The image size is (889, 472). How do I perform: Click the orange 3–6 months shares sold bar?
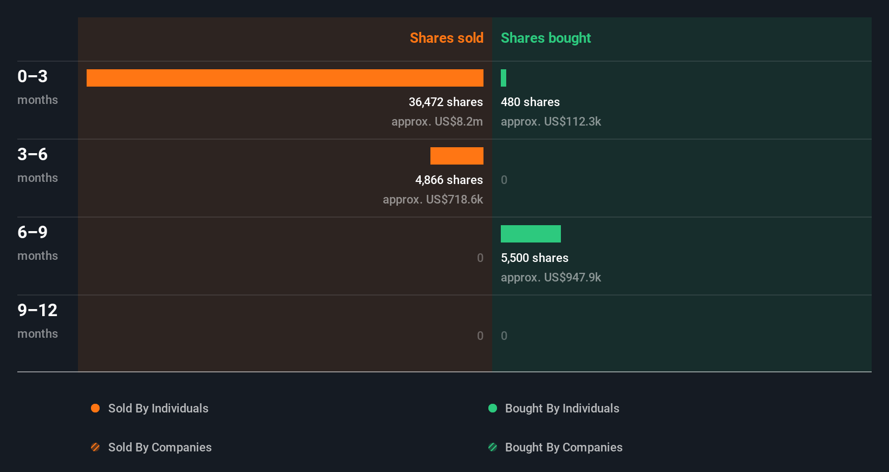pyautogui.click(x=457, y=156)
